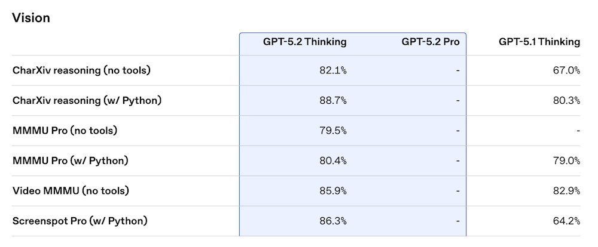This screenshot has width=598, height=247.
Task: Click the Video MMMU (no tools) row label
Action: [71, 191]
